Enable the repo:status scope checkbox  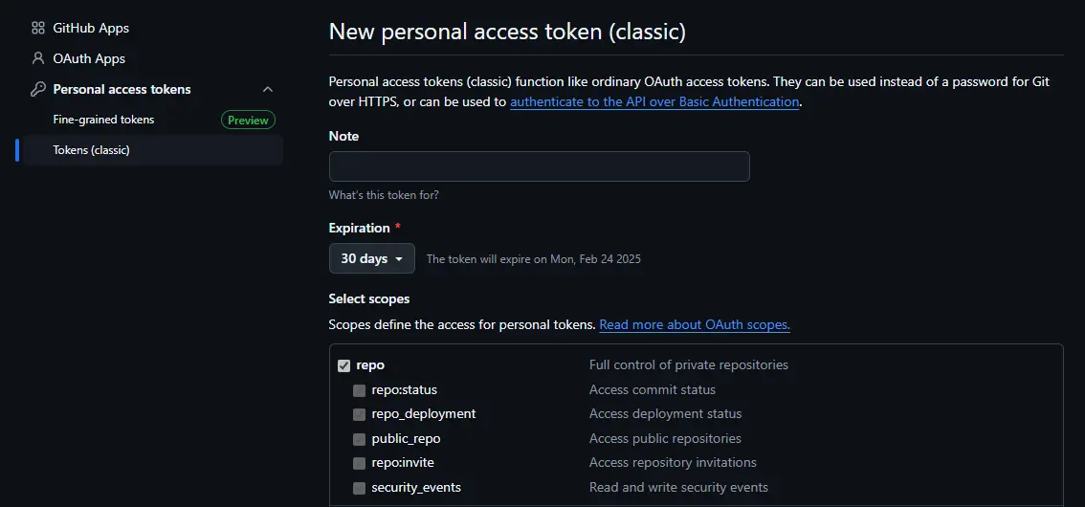tap(359, 390)
